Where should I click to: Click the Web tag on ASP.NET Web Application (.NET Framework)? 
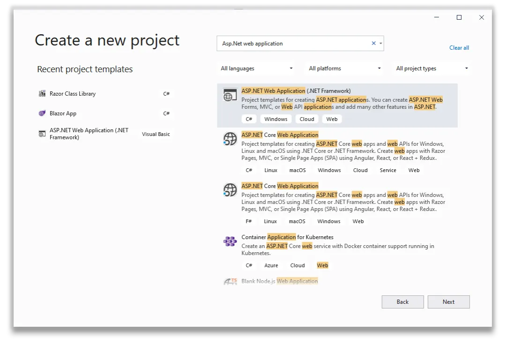[x=332, y=119]
